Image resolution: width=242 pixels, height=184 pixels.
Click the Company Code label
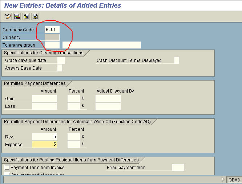click(18, 30)
